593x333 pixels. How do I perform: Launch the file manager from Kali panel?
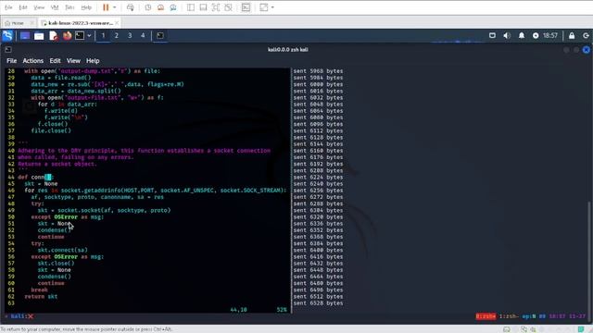39,36
